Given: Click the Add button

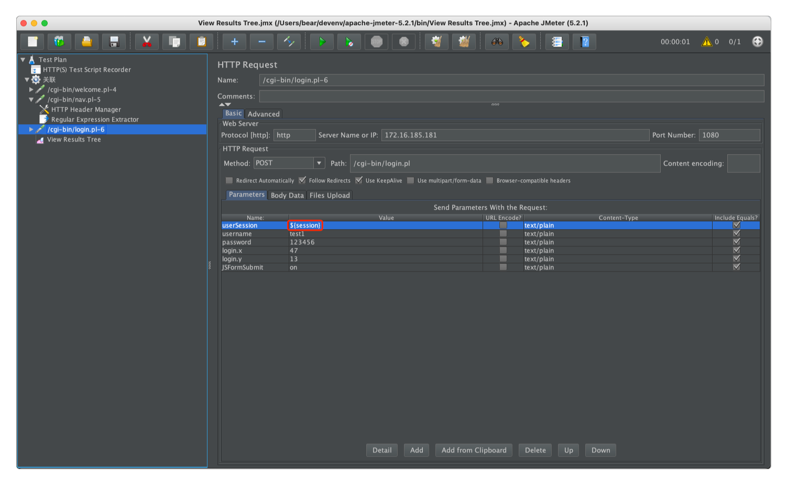Looking at the screenshot, I should click(x=417, y=450).
